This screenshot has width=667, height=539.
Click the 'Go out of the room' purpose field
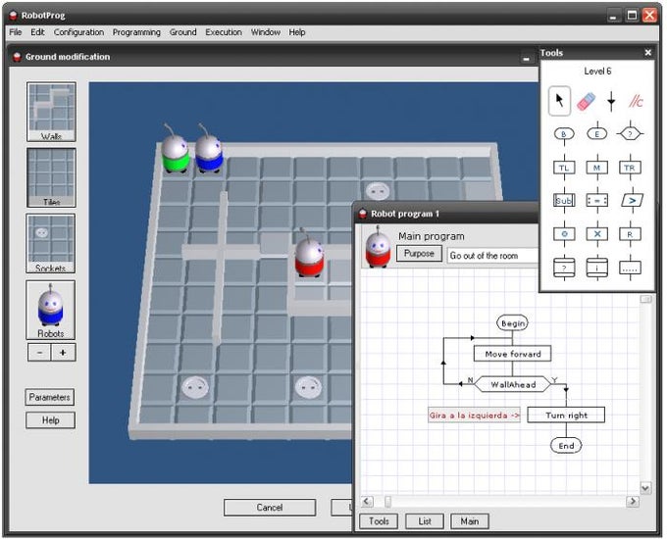493,256
